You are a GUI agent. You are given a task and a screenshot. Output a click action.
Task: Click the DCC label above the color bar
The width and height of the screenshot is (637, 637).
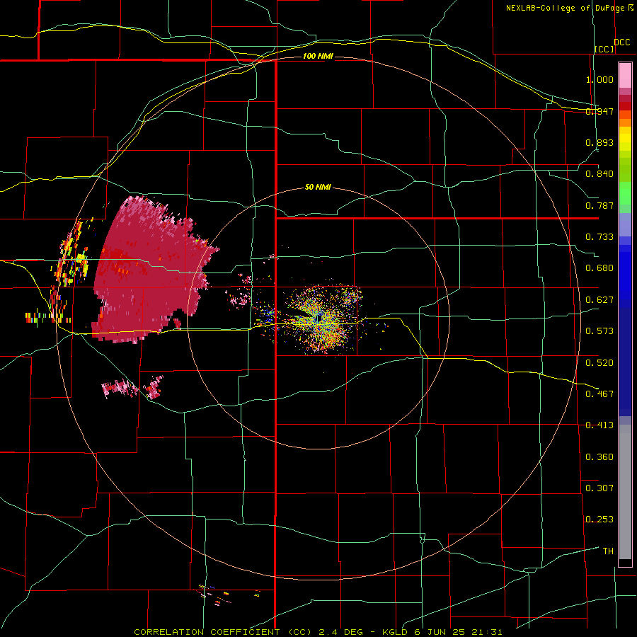pyautogui.click(x=621, y=42)
